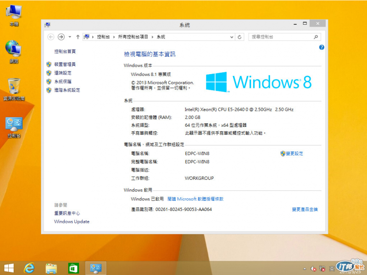Expand chevron after 控制台 breadcrumb

coord(114,37)
